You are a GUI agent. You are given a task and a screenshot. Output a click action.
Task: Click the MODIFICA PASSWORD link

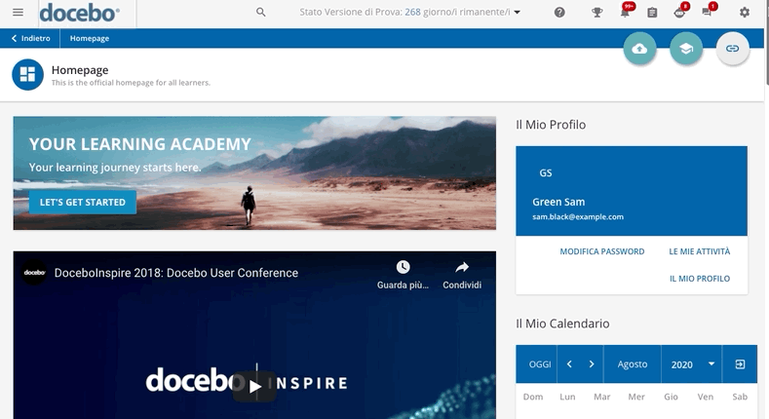(x=601, y=251)
